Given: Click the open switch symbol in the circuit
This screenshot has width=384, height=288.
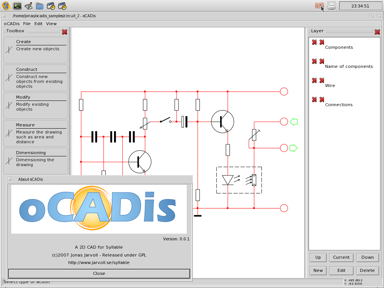Looking at the screenshot, I should pos(165,120).
